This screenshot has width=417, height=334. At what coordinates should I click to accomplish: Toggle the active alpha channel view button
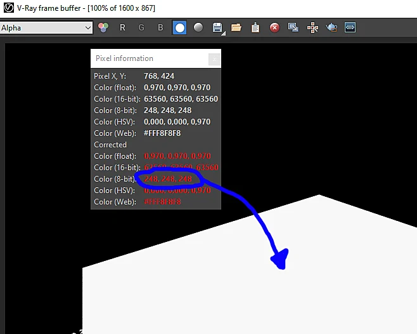coord(179,27)
